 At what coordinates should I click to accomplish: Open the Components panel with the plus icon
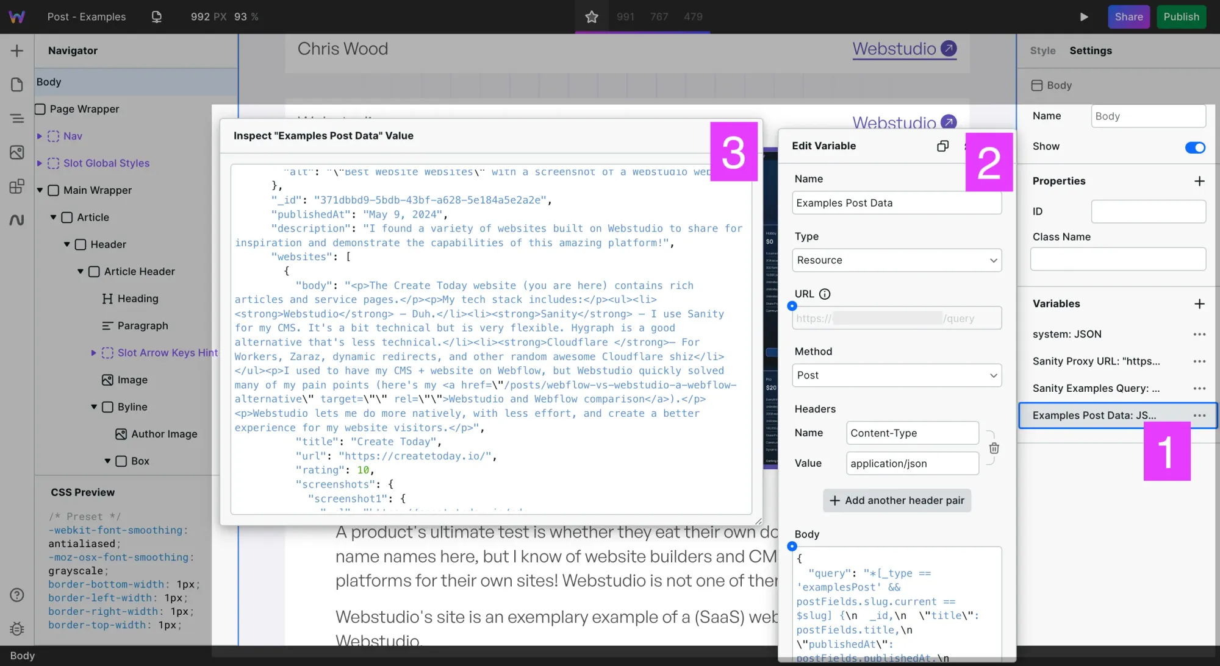pyautogui.click(x=16, y=51)
